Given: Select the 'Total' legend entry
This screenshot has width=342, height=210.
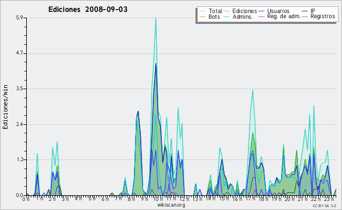Looking at the screenshot, I should pyautogui.click(x=211, y=11).
